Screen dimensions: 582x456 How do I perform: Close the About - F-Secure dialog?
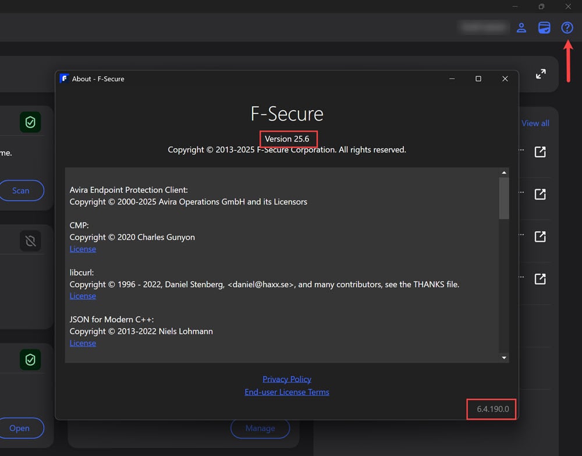coord(505,79)
